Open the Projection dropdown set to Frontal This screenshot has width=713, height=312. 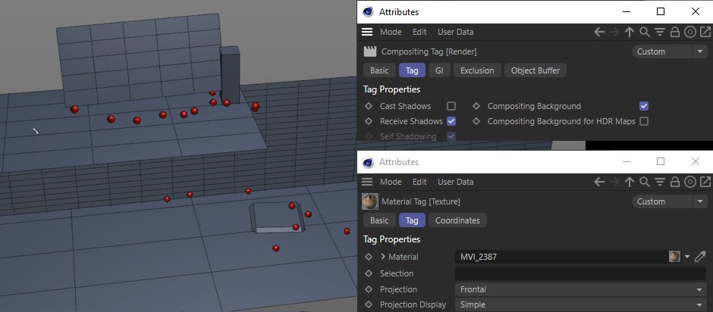point(581,289)
